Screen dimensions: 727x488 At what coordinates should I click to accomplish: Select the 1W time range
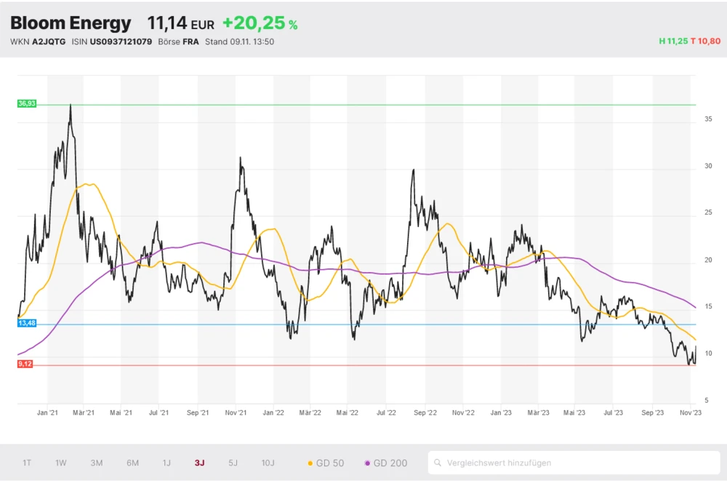click(x=61, y=463)
